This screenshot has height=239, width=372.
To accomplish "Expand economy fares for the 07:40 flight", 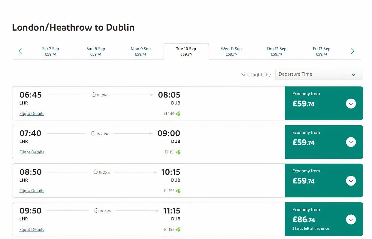I will click(351, 142).
